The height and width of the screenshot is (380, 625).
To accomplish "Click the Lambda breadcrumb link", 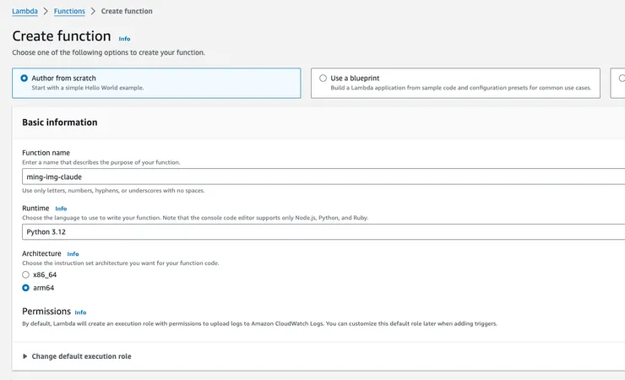I will pos(24,11).
